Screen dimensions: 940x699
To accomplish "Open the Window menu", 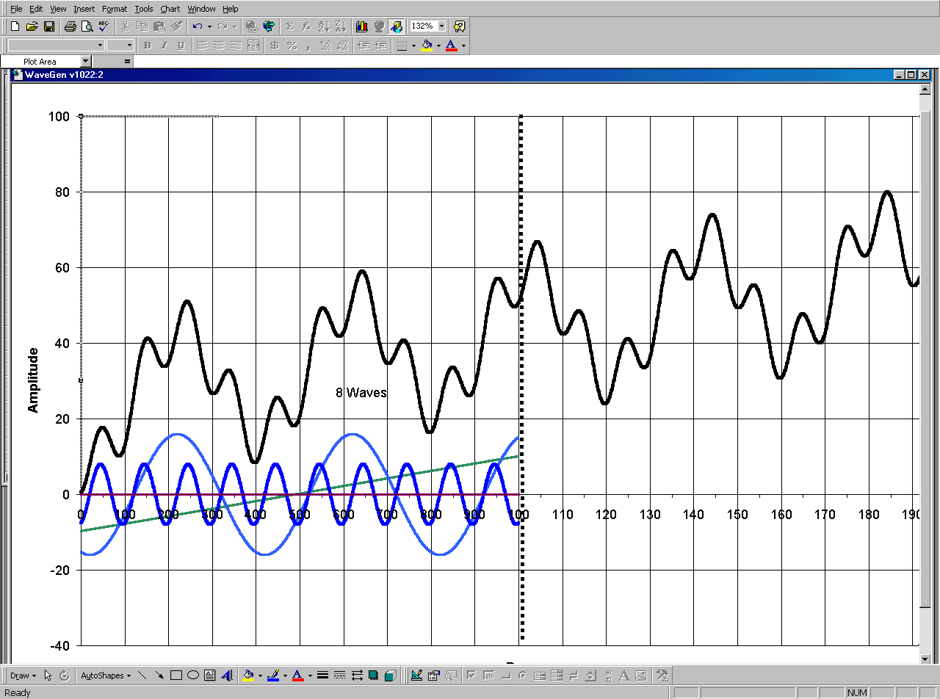I will coord(201,9).
